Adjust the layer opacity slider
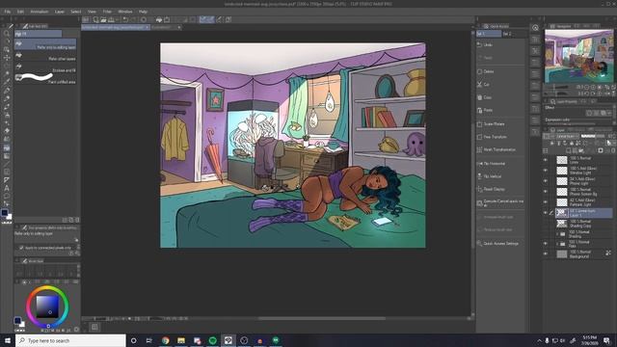Viewport: 617px width, 347px height. click(593, 136)
